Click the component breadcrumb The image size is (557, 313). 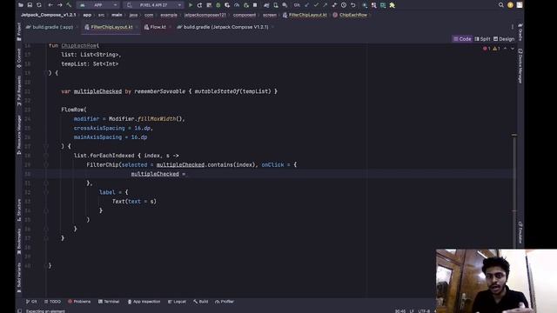[245, 15]
